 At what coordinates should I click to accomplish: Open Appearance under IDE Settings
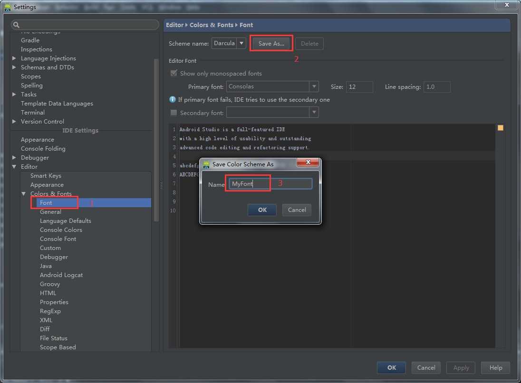[x=37, y=140]
